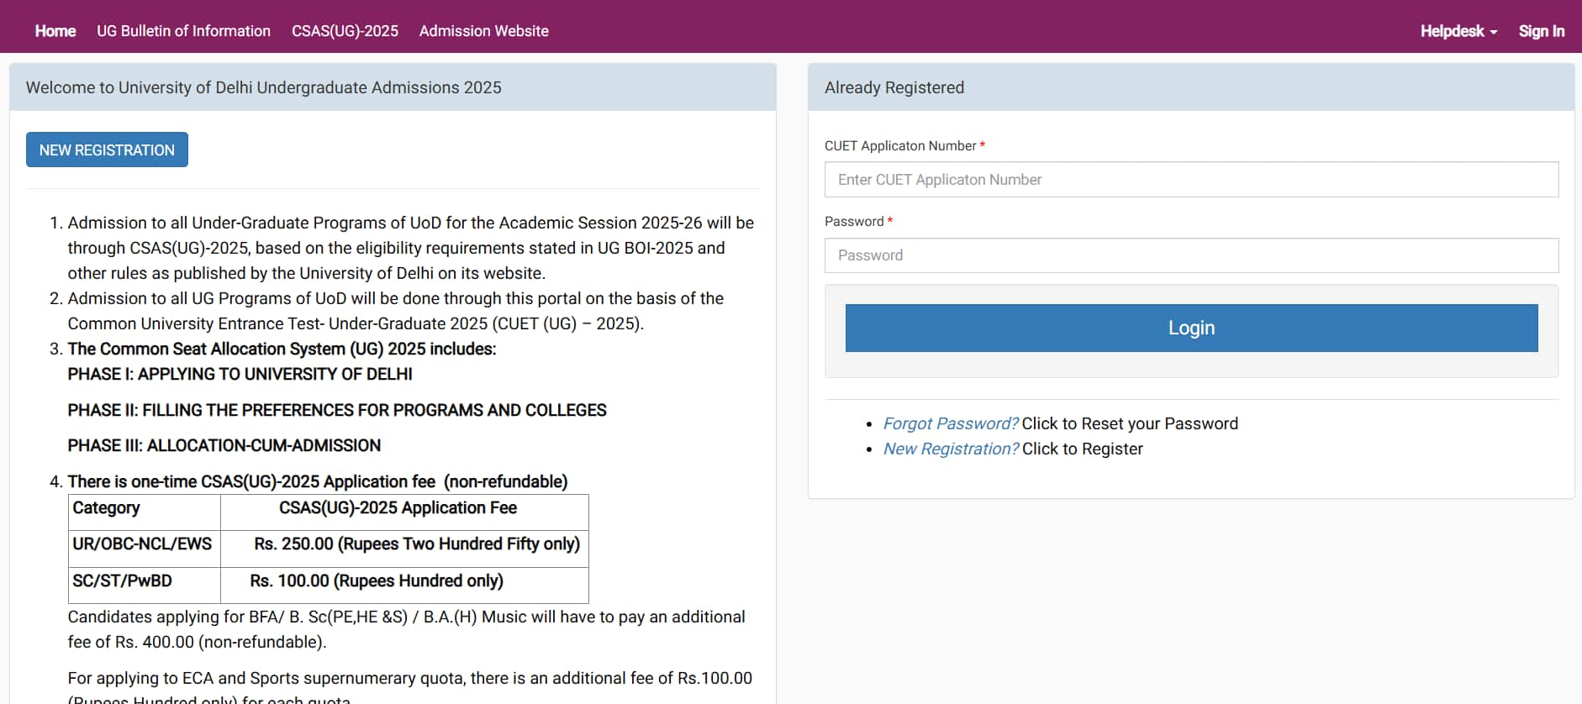This screenshot has height=704, width=1582.
Task: Select the PHASE II filling preferences line
Action: 337,410
